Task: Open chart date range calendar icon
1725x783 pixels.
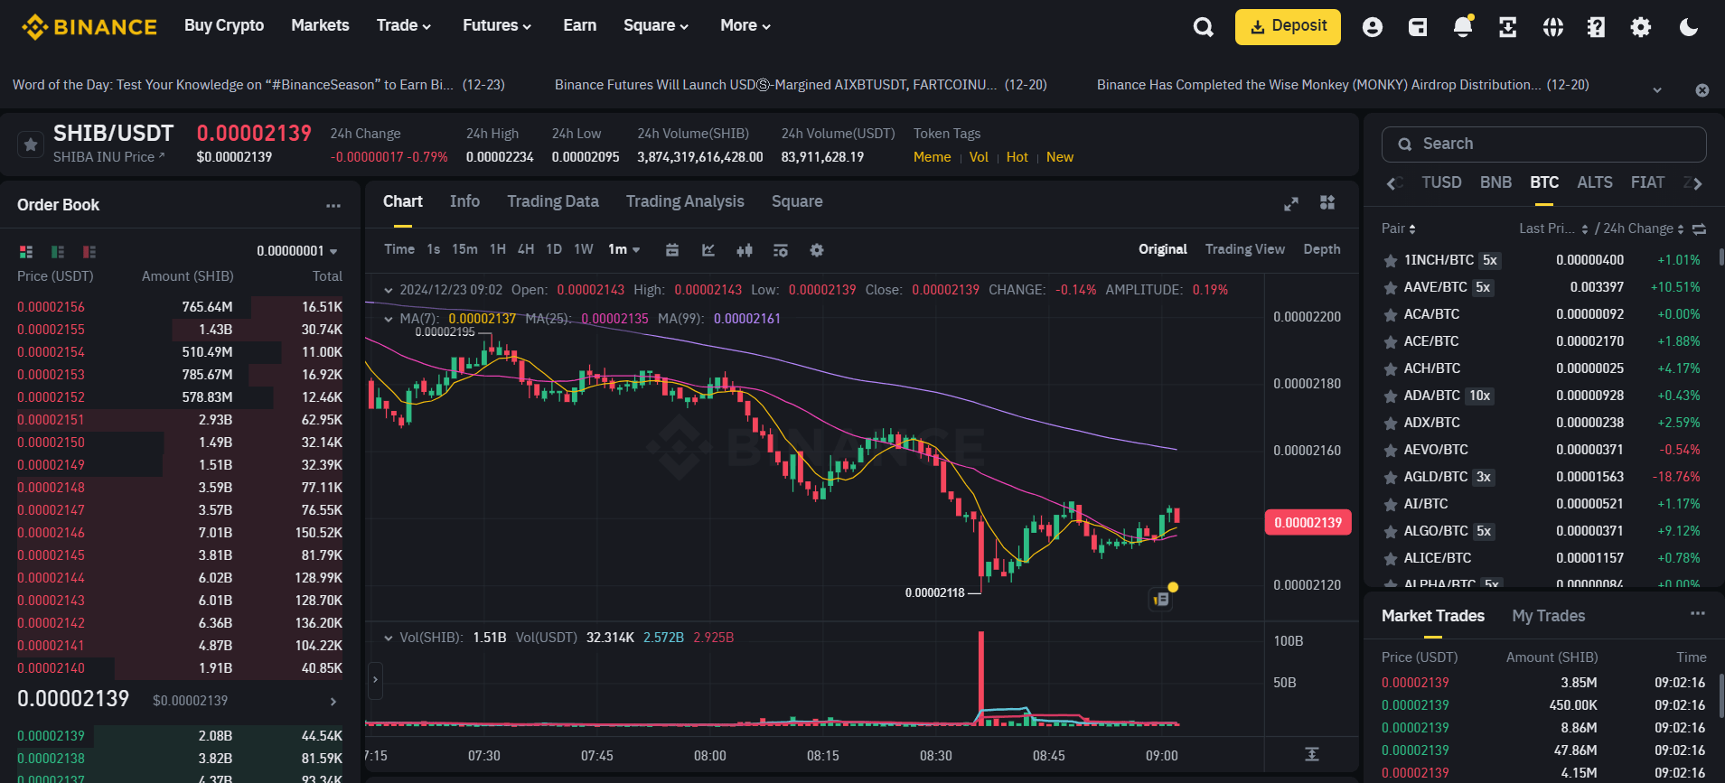Action: pos(672,250)
